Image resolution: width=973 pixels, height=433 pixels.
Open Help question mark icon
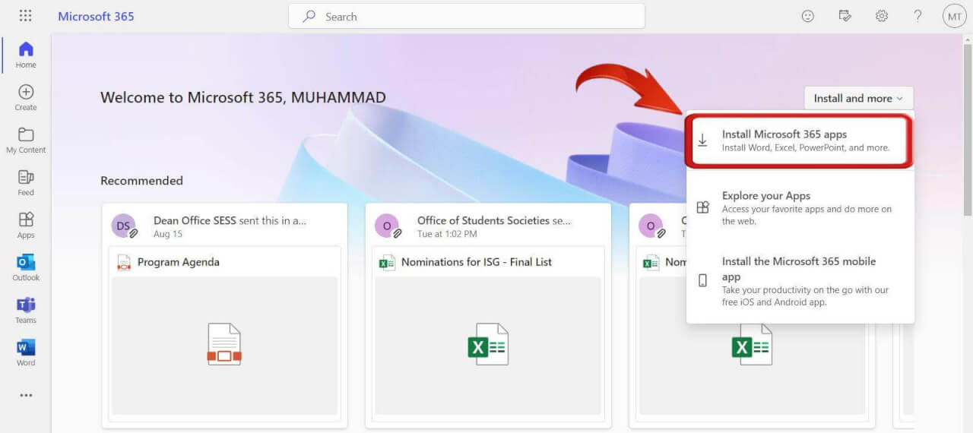(918, 16)
